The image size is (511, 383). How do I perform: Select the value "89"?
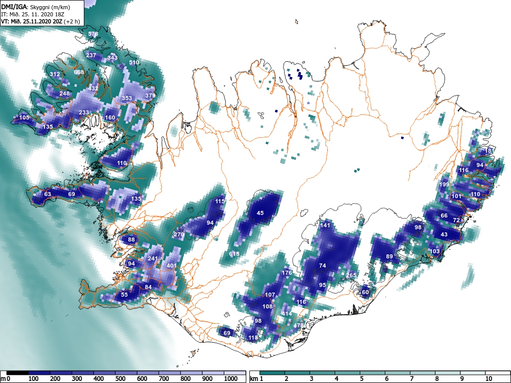[x=389, y=256]
